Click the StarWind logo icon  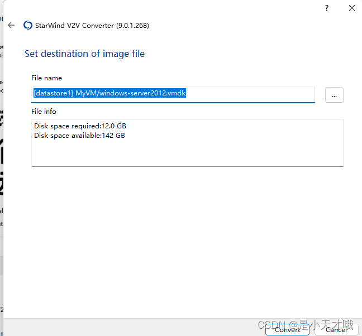pyautogui.click(x=28, y=25)
